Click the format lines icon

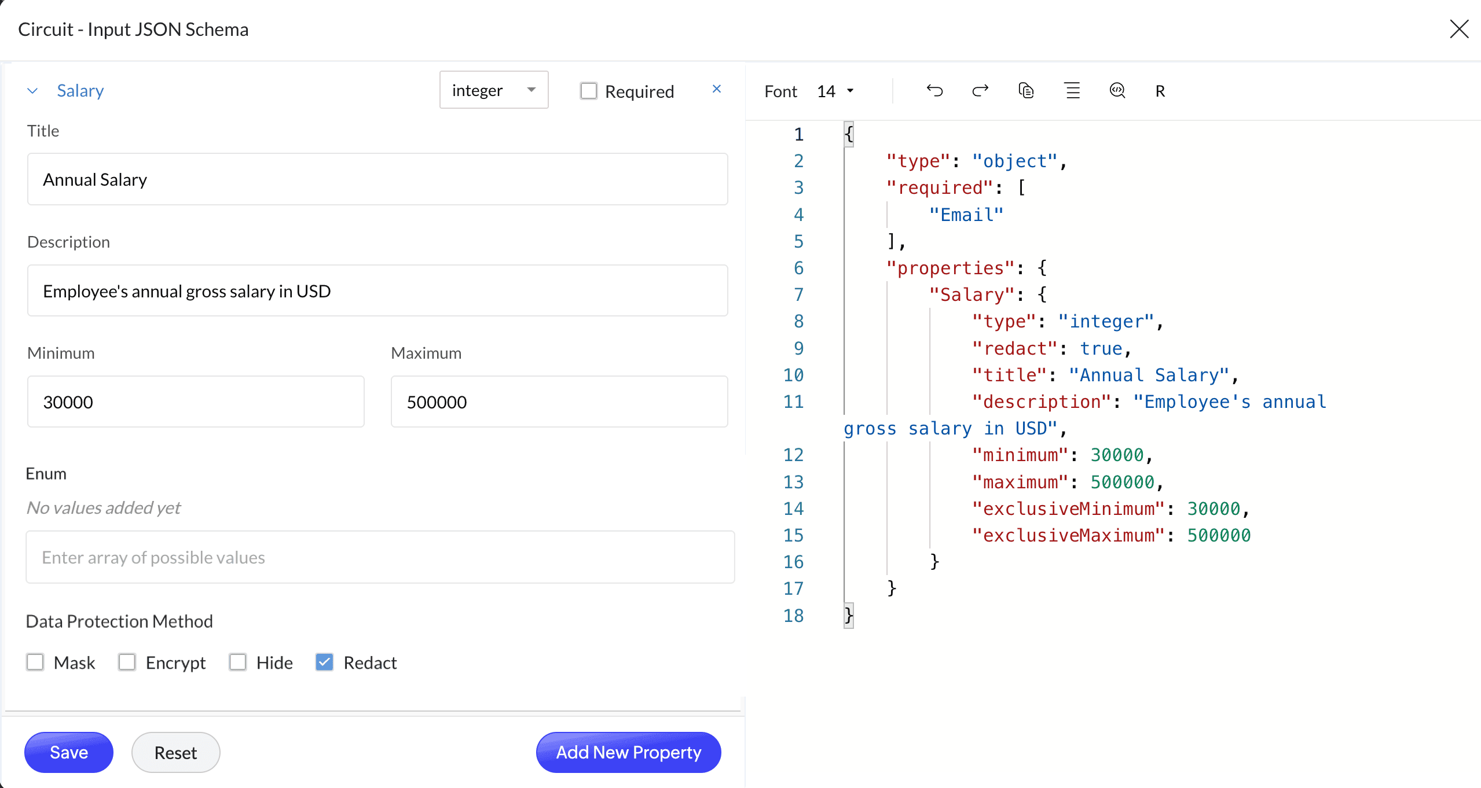pyautogui.click(x=1072, y=91)
